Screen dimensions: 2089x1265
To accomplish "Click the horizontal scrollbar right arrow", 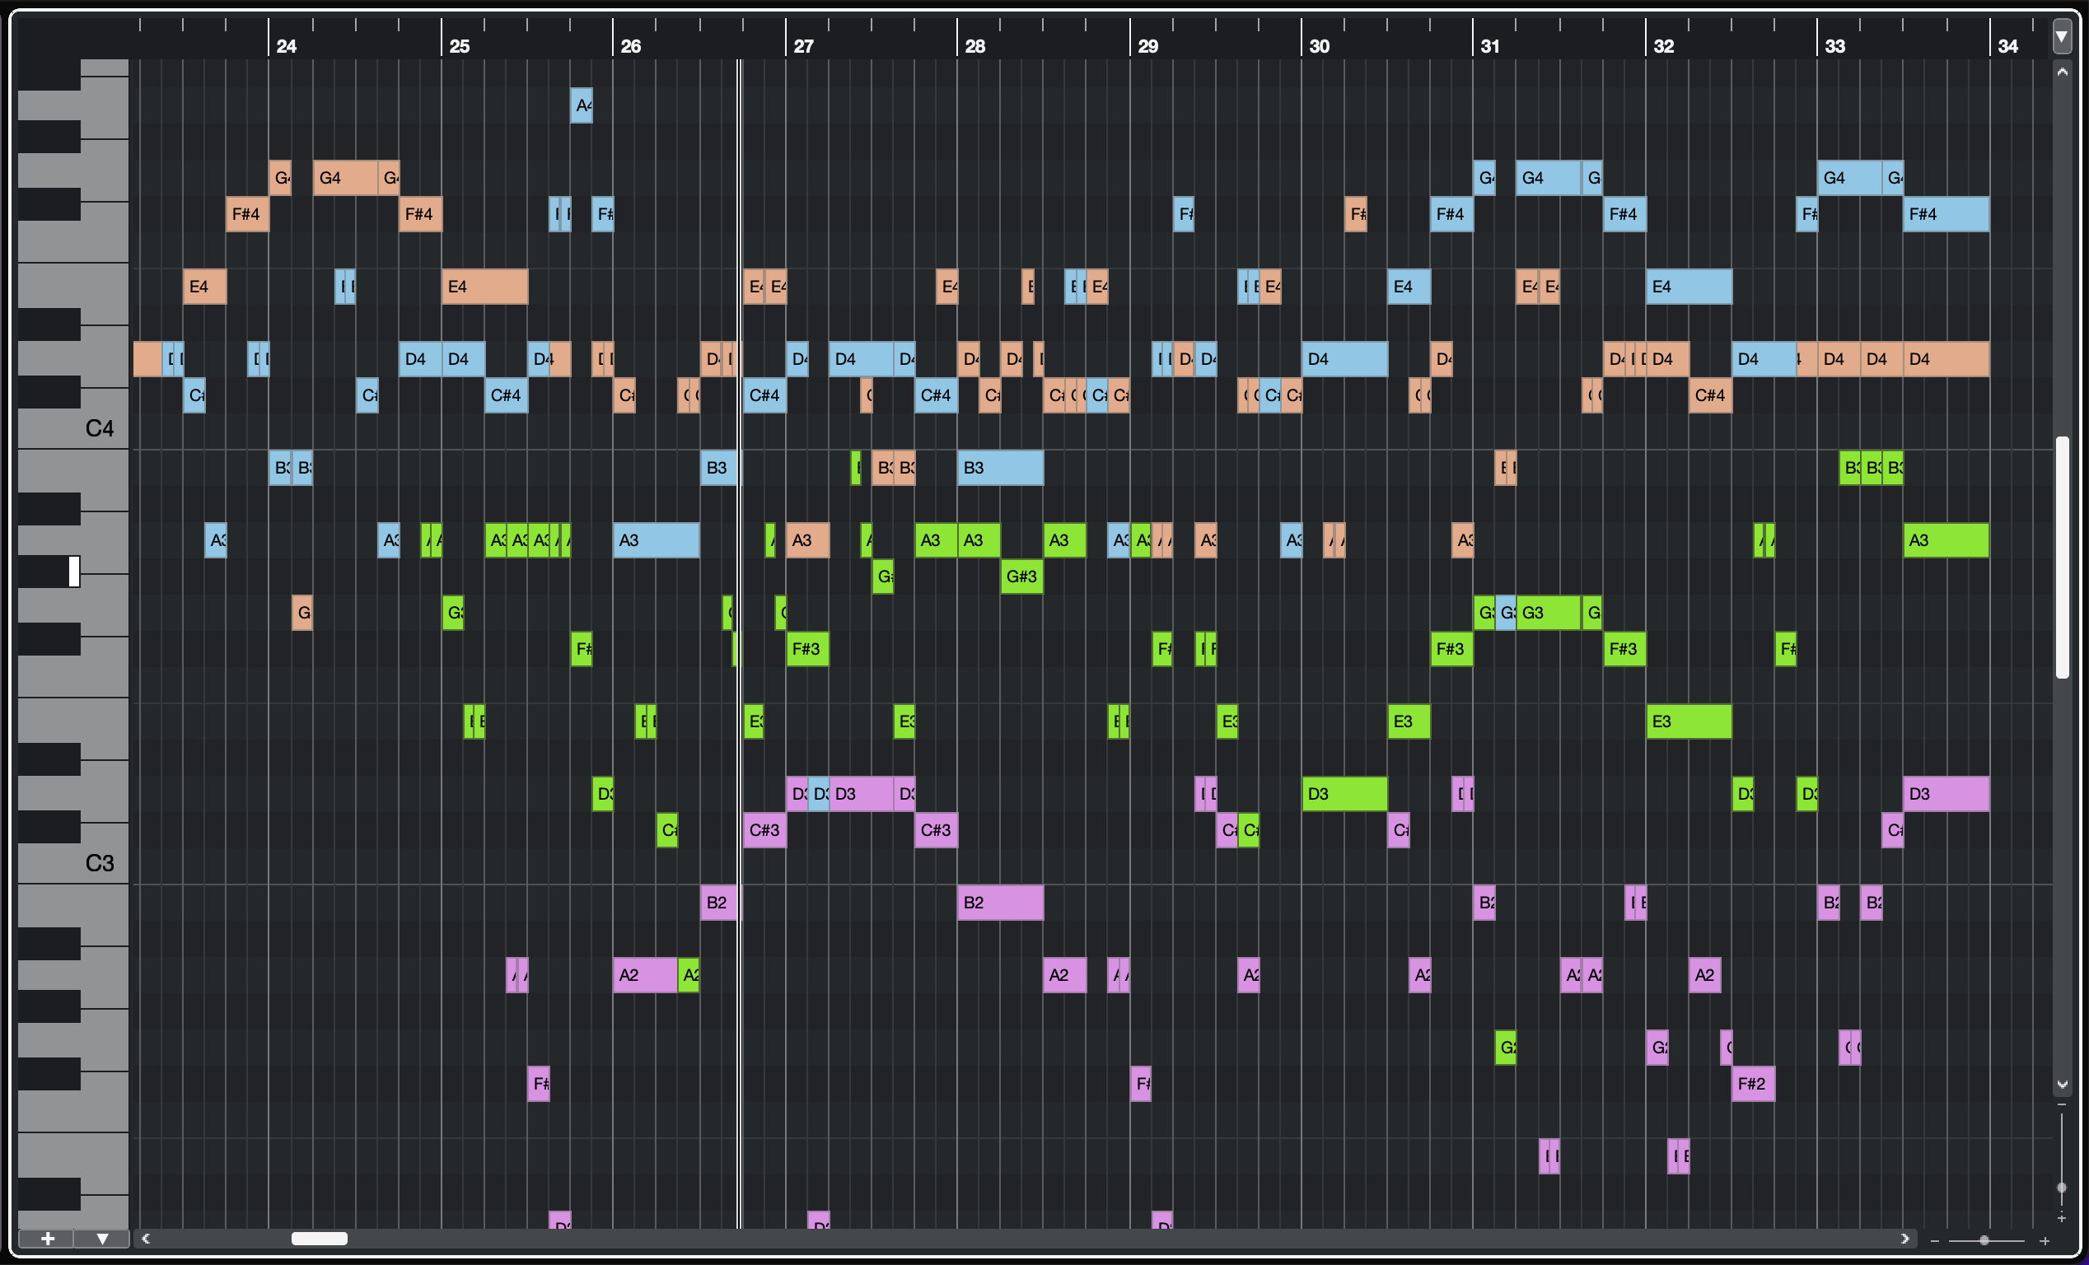I will pyautogui.click(x=1905, y=1239).
